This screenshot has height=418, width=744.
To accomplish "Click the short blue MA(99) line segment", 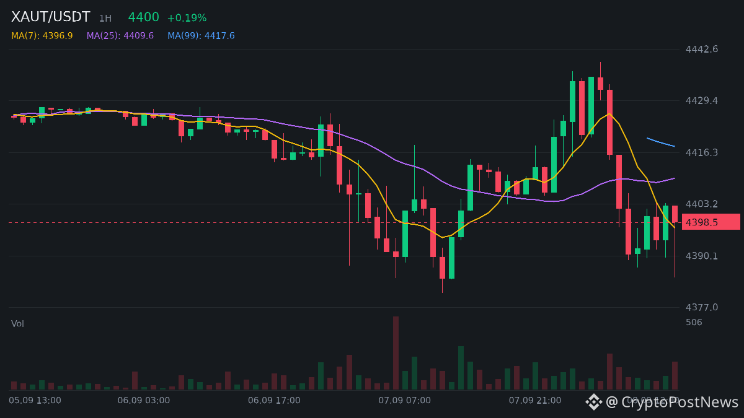I will pos(660,142).
